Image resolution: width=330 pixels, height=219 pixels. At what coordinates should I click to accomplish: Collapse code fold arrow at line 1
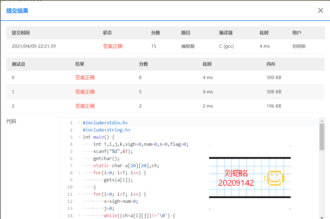[79, 123]
